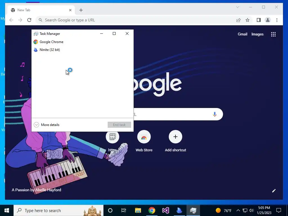Switch to Ninite via taskbar icon
288x216 pixels.
[x=179, y=210]
